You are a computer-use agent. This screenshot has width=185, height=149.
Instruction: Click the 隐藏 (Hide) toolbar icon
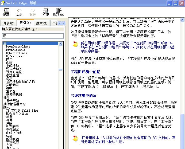tap(6, 12)
